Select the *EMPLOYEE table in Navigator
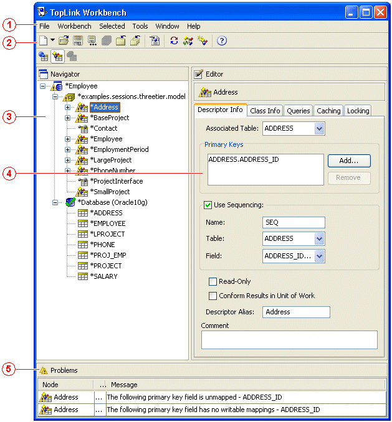This screenshot has width=392, height=422. click(x=108, y=223)
